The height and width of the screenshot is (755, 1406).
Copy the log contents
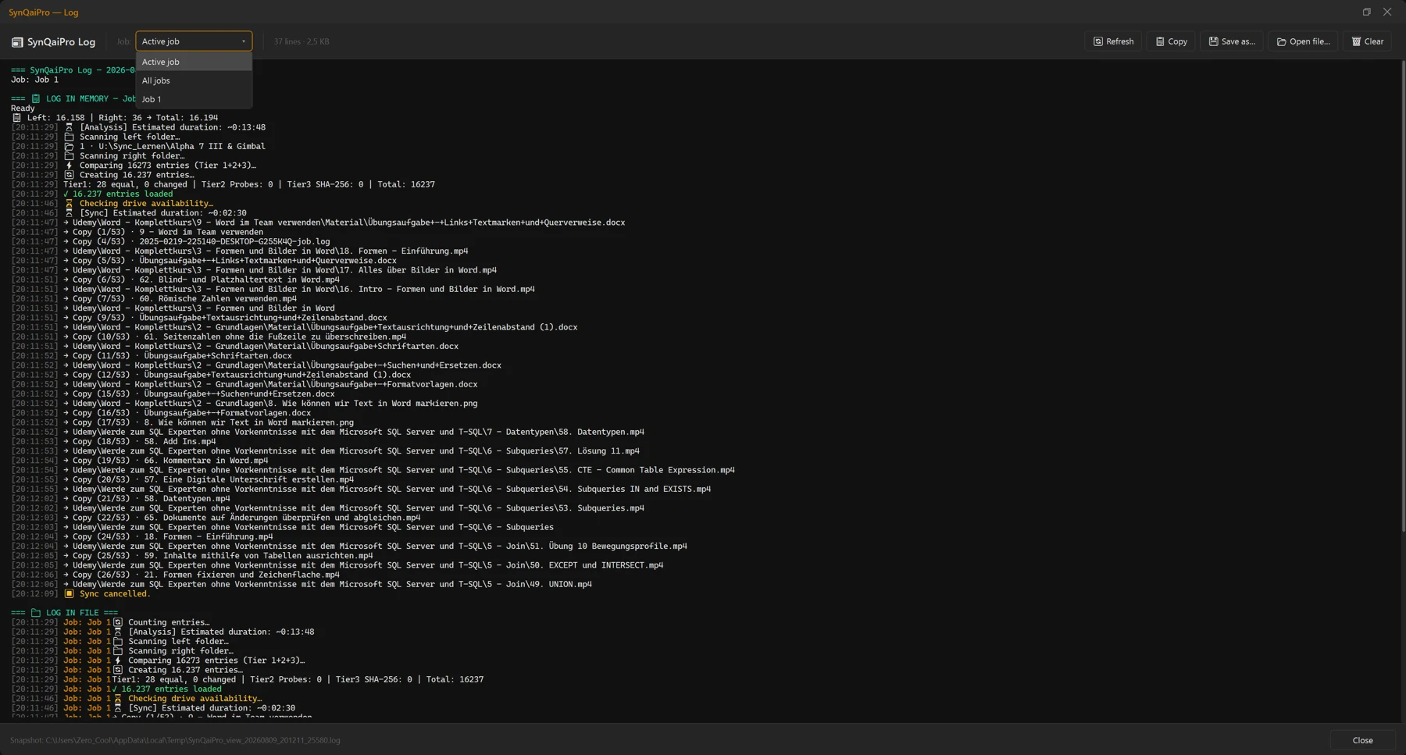1171,41
